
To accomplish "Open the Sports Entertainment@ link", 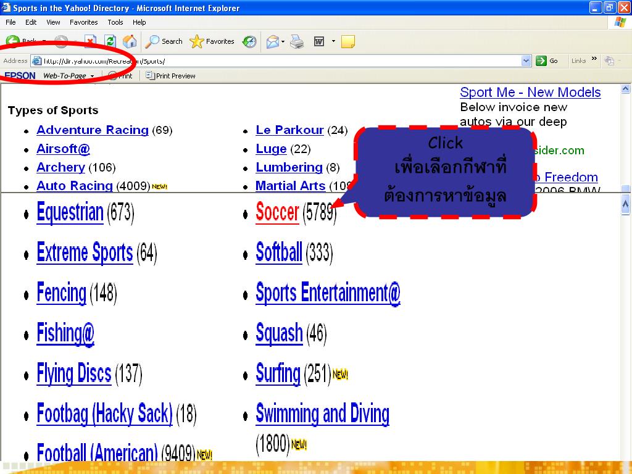I will click(328, 293).
